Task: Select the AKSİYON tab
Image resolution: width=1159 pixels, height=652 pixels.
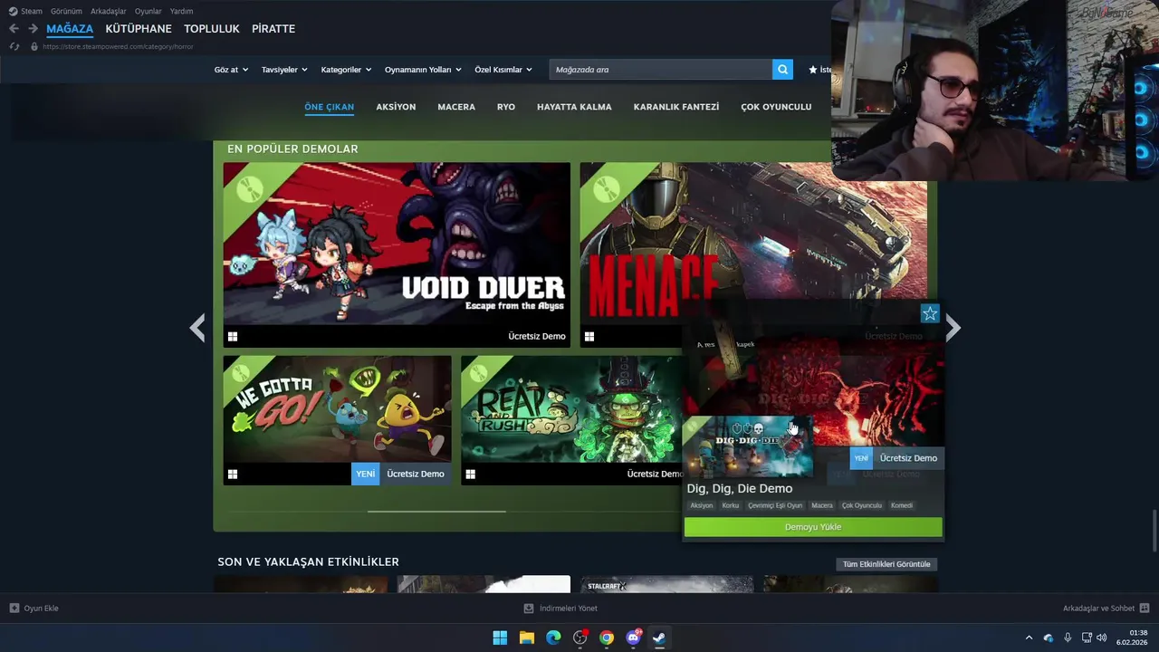Action: [396, 107]
